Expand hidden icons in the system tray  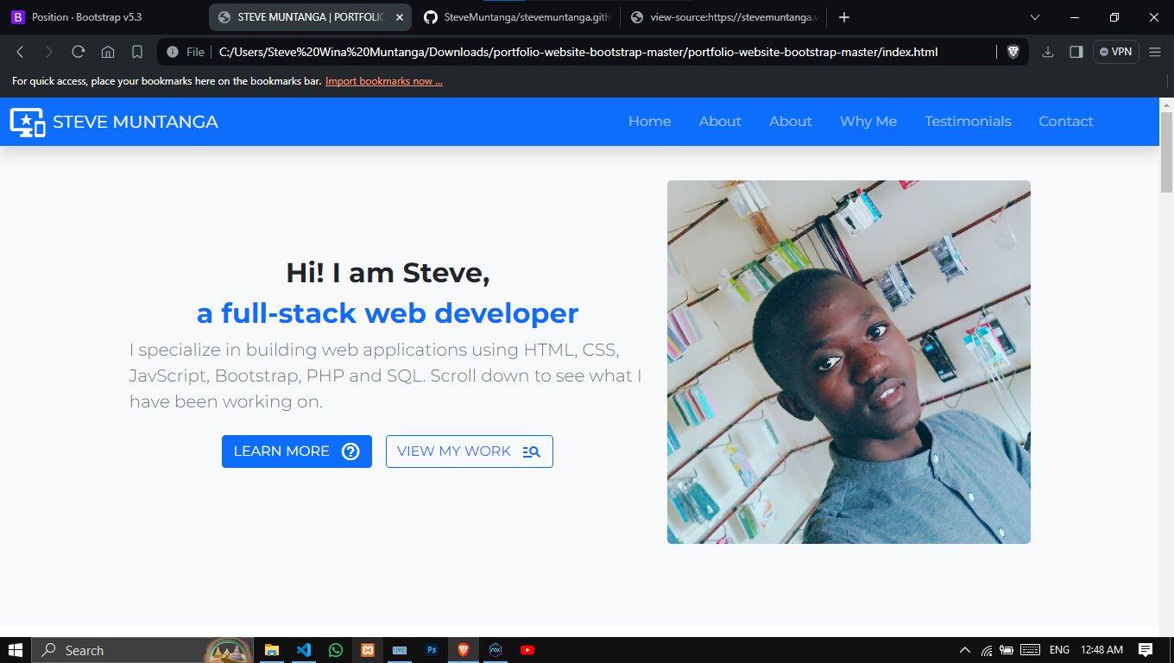pos(964,650)
